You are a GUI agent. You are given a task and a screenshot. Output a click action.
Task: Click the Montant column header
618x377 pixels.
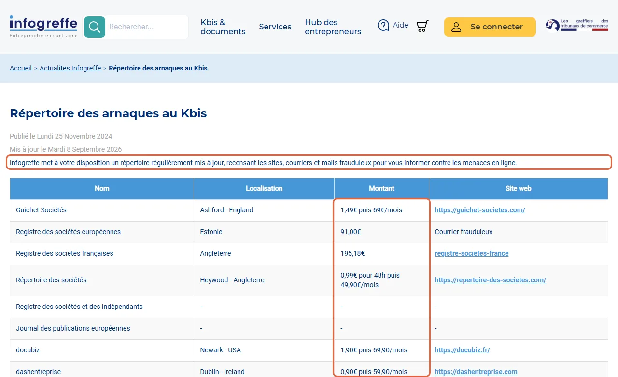tap(381, 189)
